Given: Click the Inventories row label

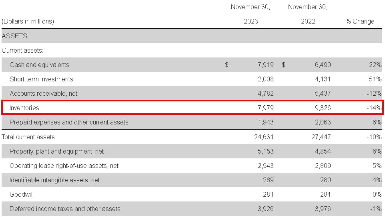Looking at the screenshot, I should 24,108.
